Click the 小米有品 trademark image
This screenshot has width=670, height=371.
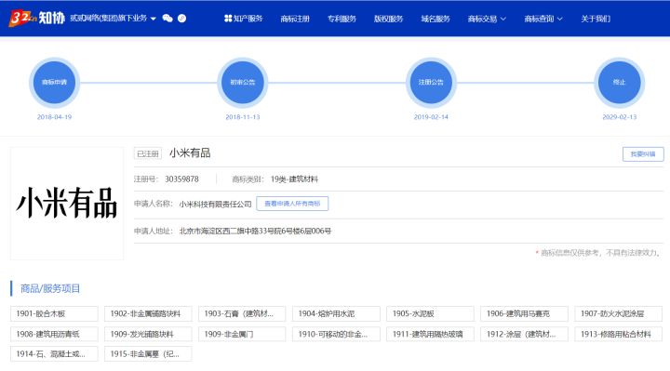(67, 204)
